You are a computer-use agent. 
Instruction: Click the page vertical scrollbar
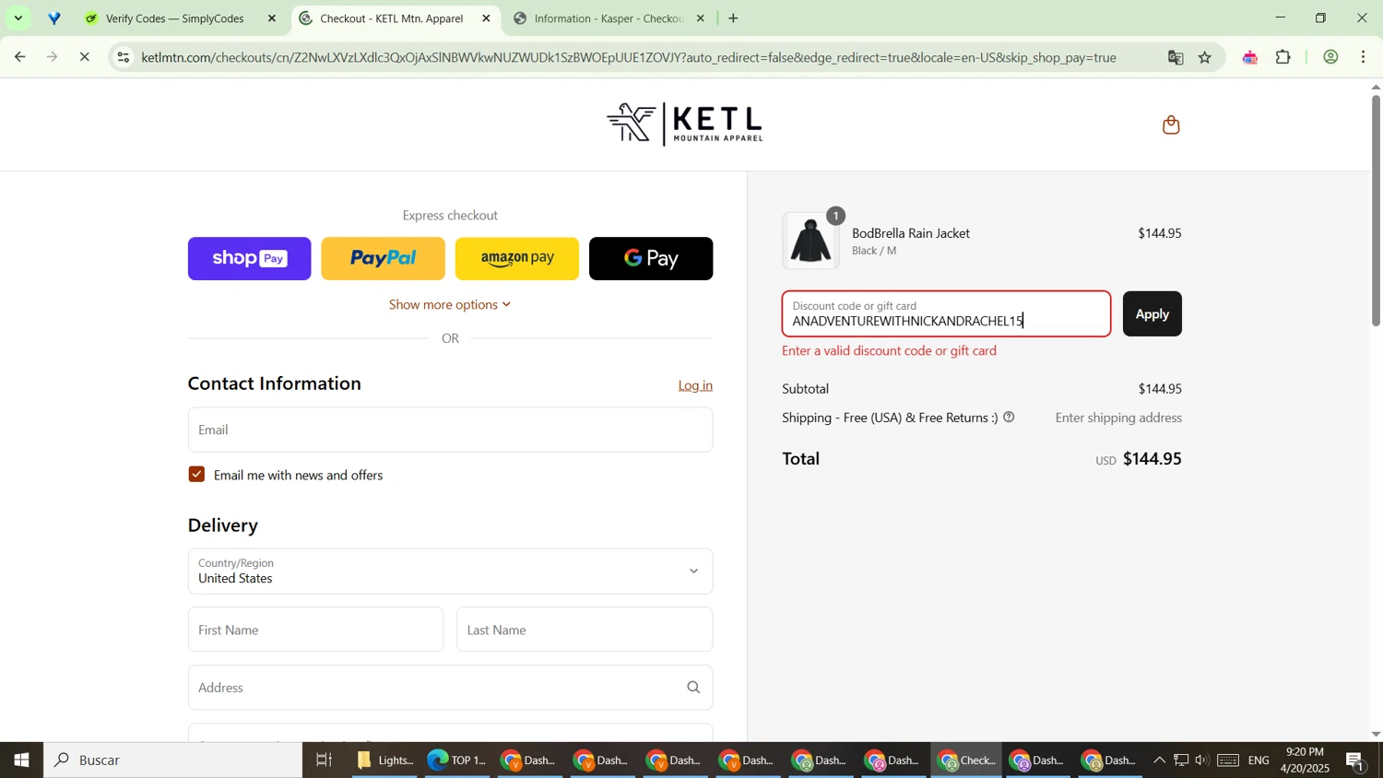coord(1376,211)
